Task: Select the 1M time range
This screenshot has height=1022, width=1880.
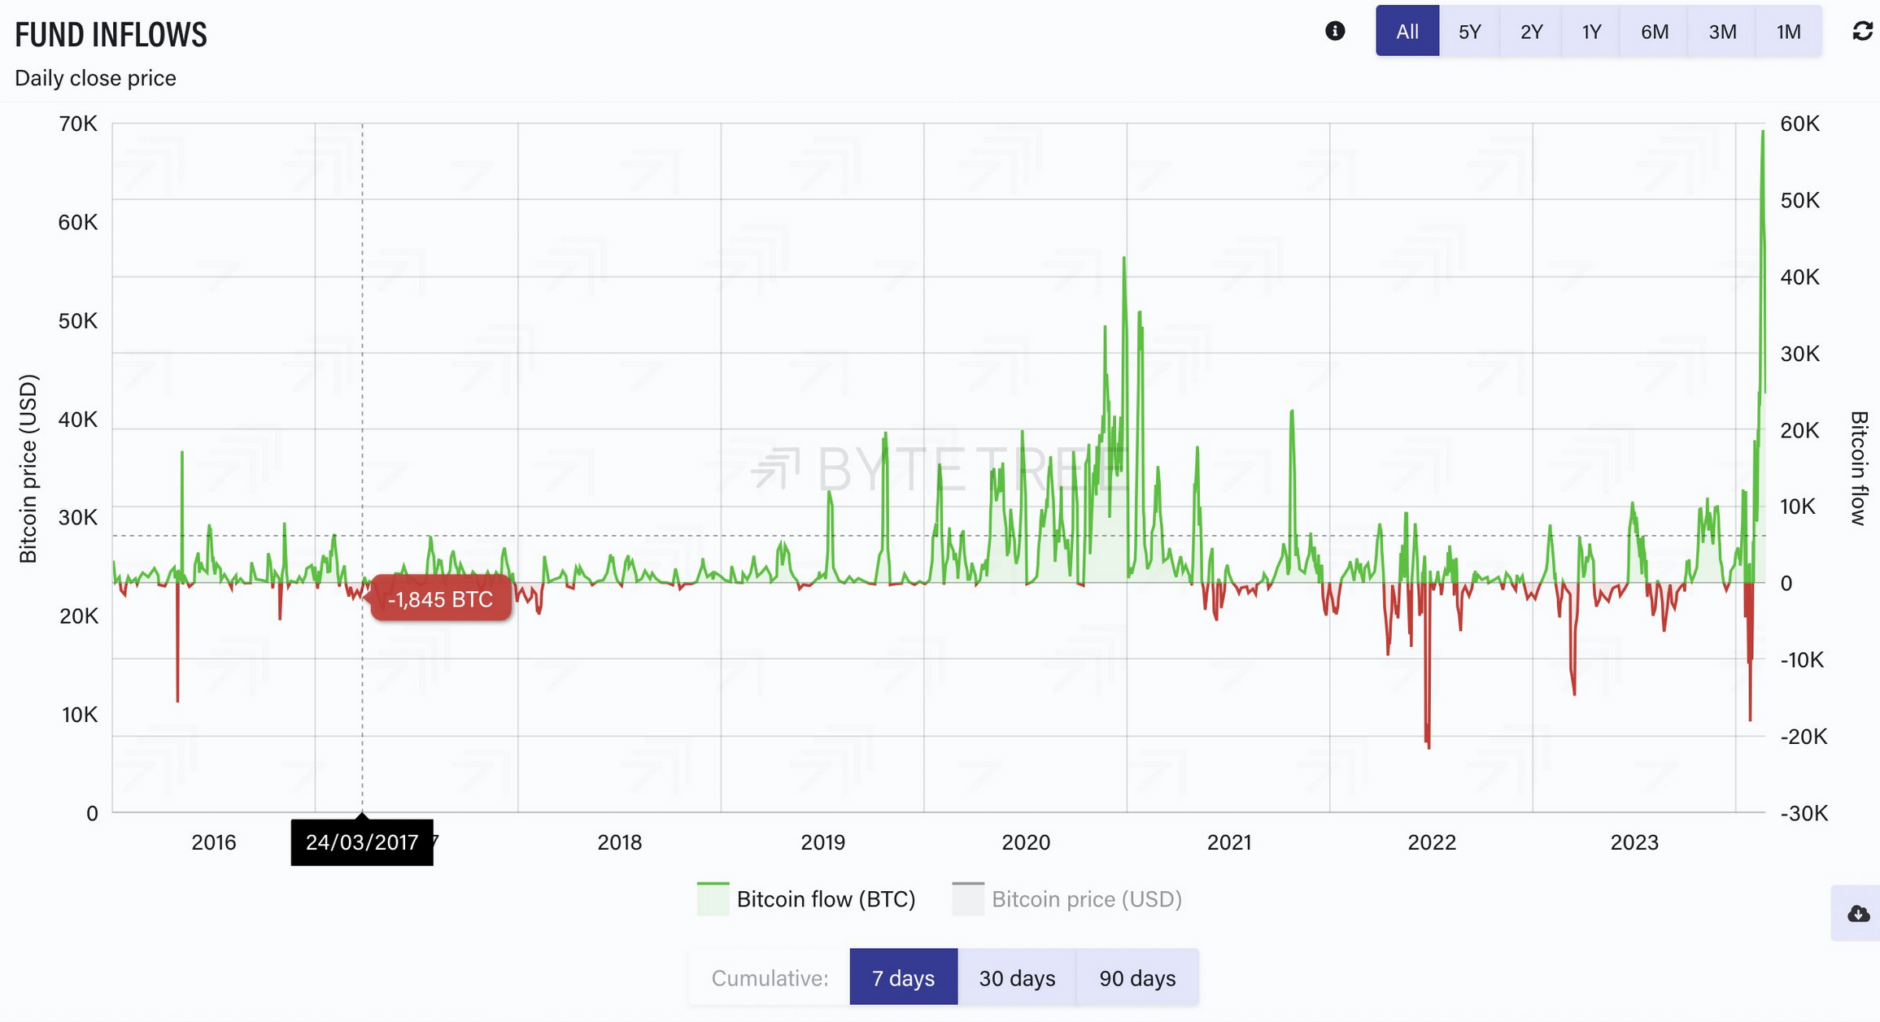Action: coord(1788,31)
